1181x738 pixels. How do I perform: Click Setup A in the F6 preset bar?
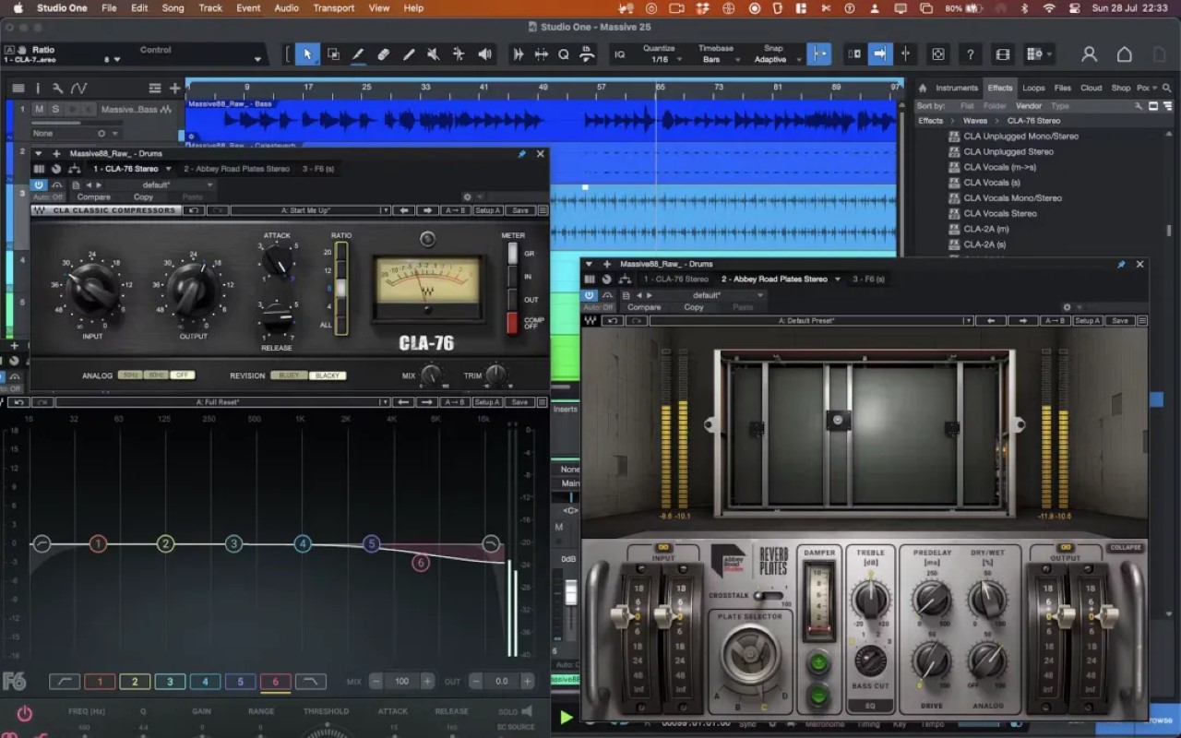pos(486,402)
